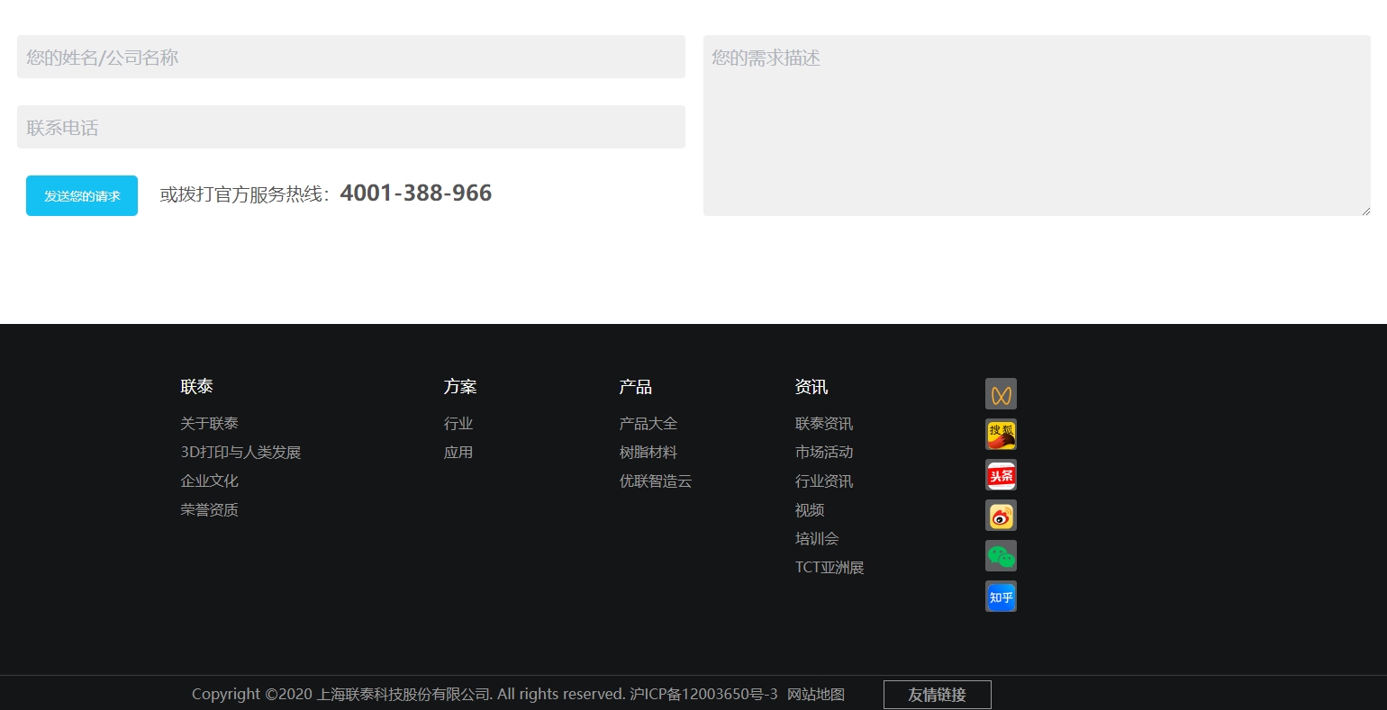Open the 优联智造云 link
The height and width of the screenshot is (710, 1387).
[656, 481]
